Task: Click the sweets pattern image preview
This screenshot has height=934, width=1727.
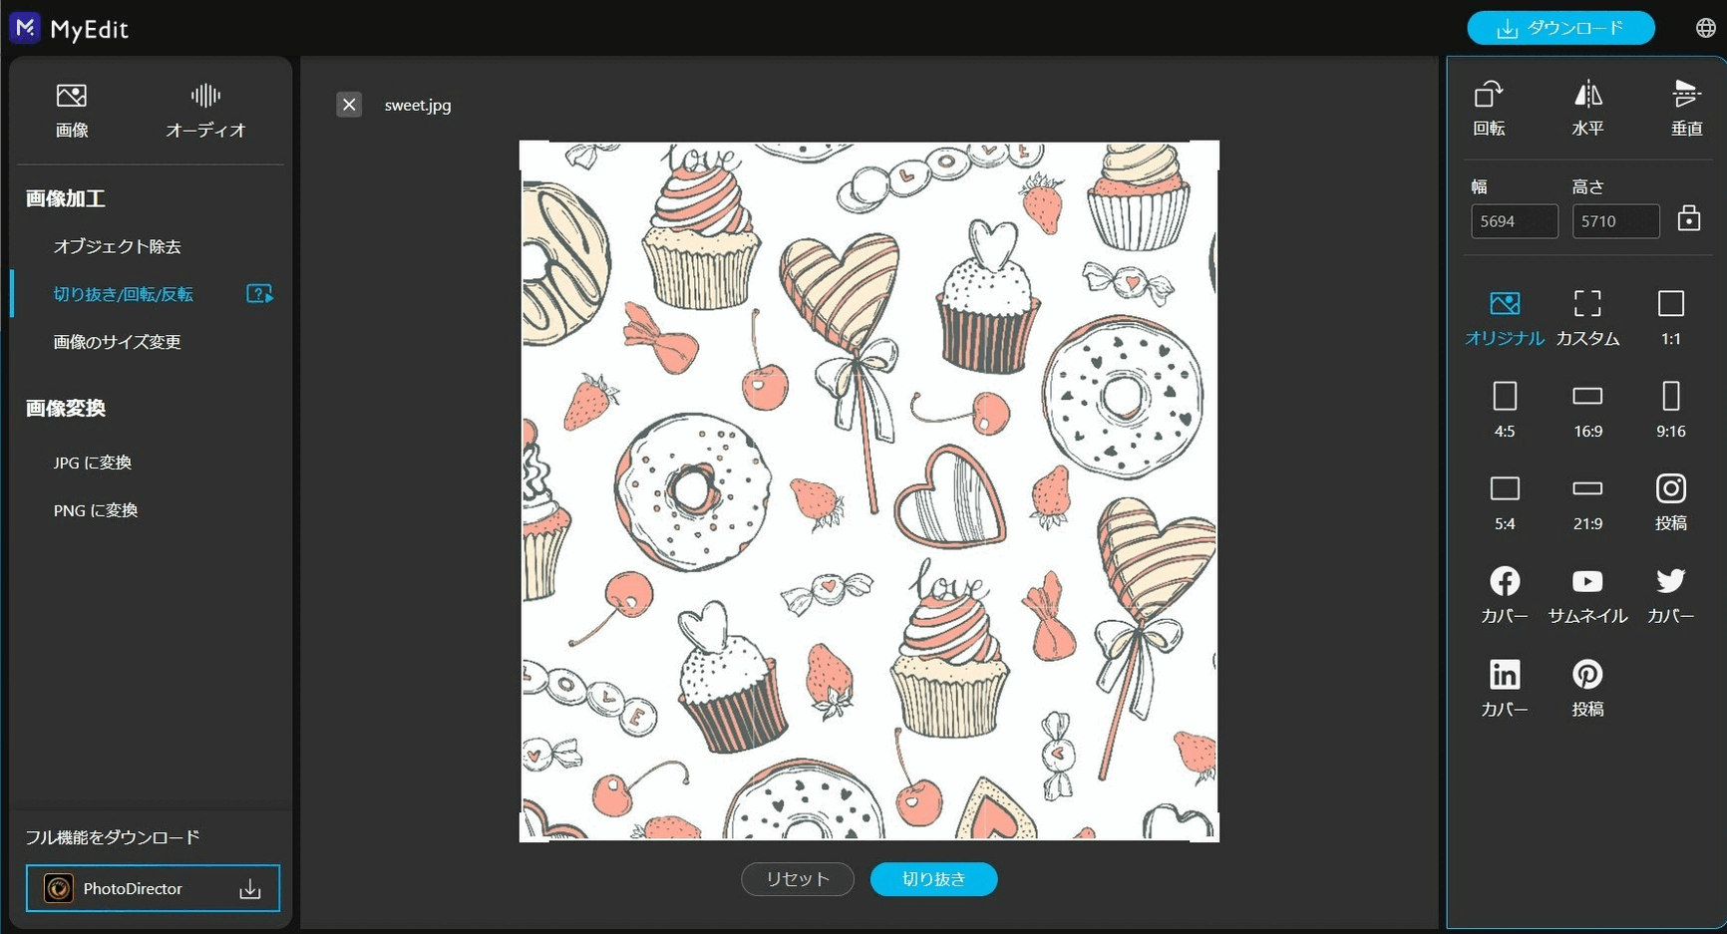Action: coord(869,490)
